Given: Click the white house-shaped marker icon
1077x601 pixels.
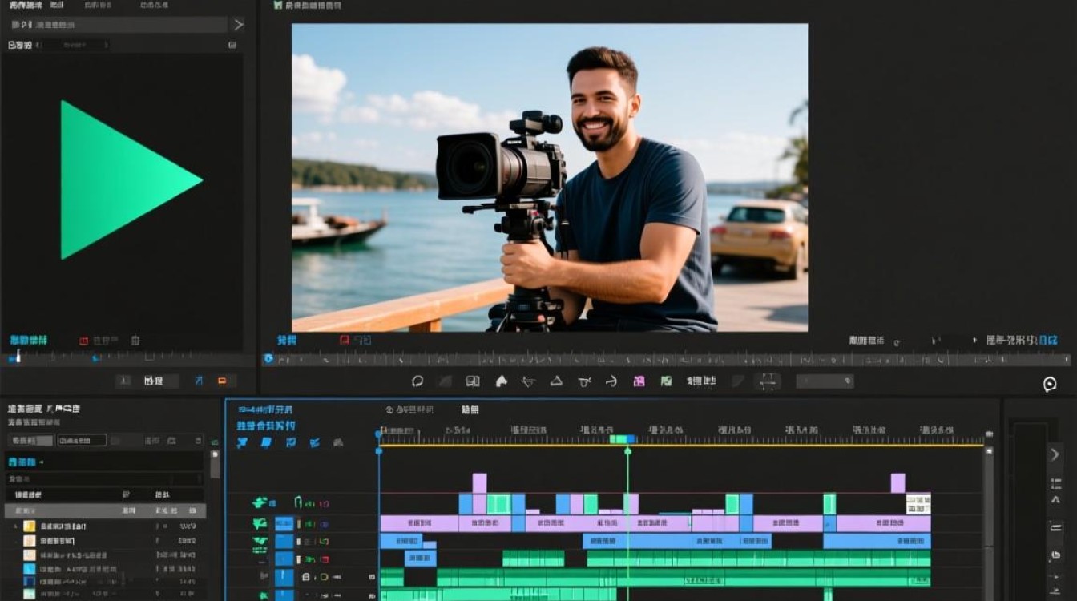Looking at the screenshot, I should [x=502, y=381].
